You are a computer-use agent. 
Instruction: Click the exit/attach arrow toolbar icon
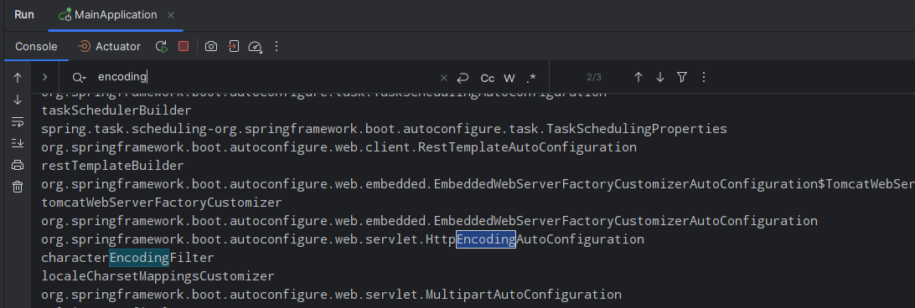[x=234, y=46]
